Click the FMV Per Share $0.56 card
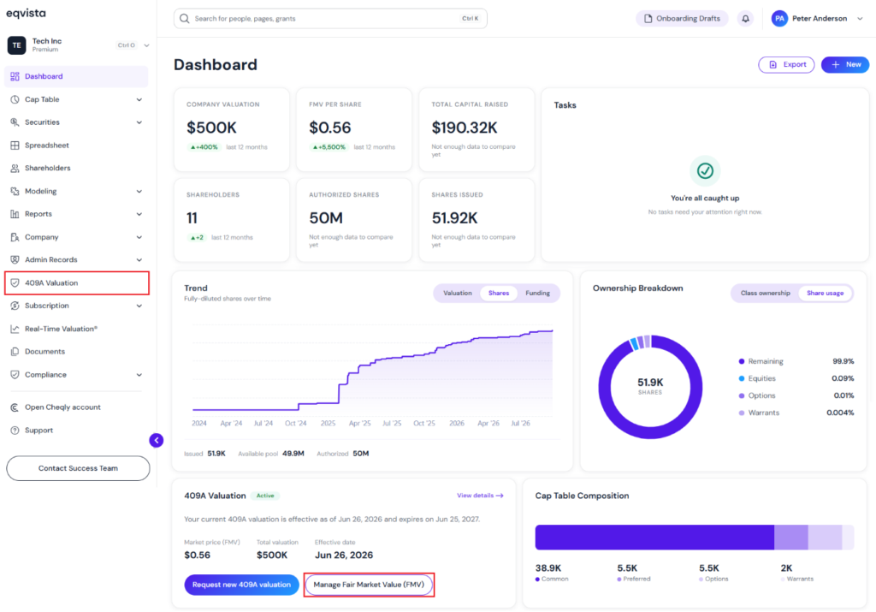 coord(353,129)
